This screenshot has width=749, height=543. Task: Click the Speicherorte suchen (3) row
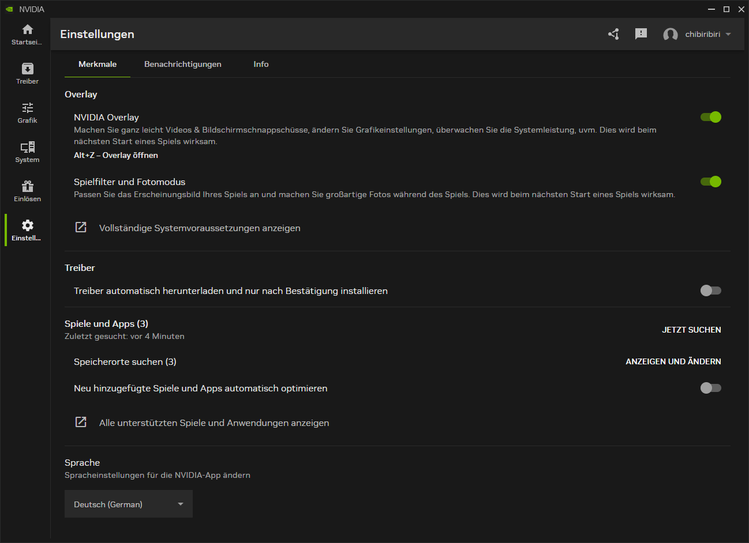point(125,362)
